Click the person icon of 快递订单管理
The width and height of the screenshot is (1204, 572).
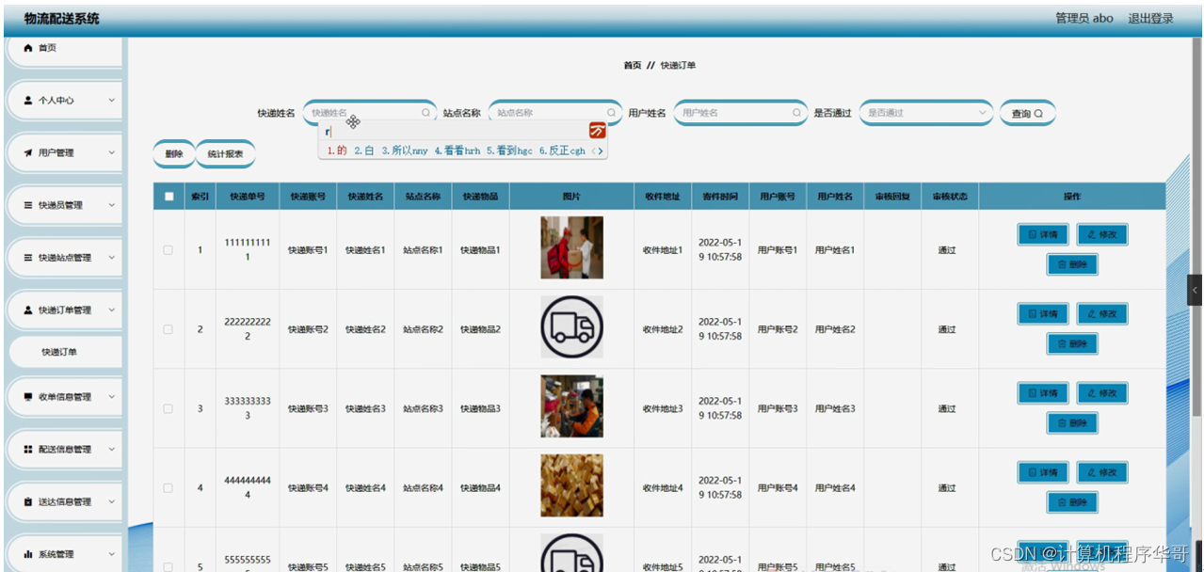click(x=28, y=310)
